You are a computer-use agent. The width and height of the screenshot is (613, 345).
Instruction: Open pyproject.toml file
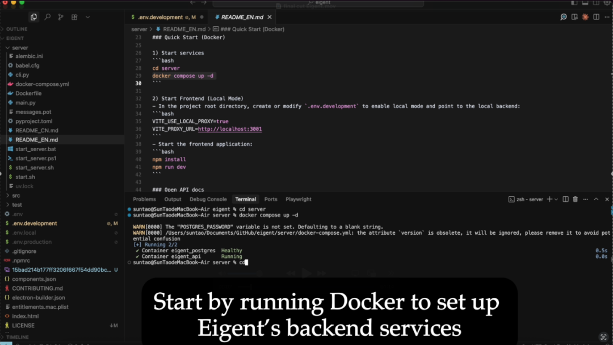pyautogui.click(x=33, y=122)
